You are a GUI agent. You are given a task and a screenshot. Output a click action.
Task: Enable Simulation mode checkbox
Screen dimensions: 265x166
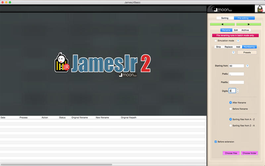click(x=216, y=41)
